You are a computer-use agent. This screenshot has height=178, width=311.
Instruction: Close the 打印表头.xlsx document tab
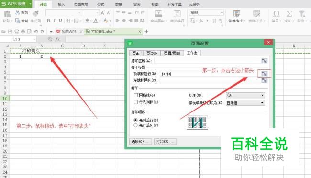click(x=140, y=32)
